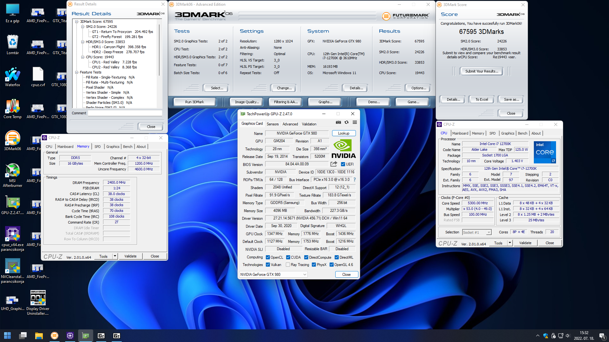Image resolution: width=609 pixels, height=342 pixels.
Task: Click the Run 3DMark button
Action: 194,102
